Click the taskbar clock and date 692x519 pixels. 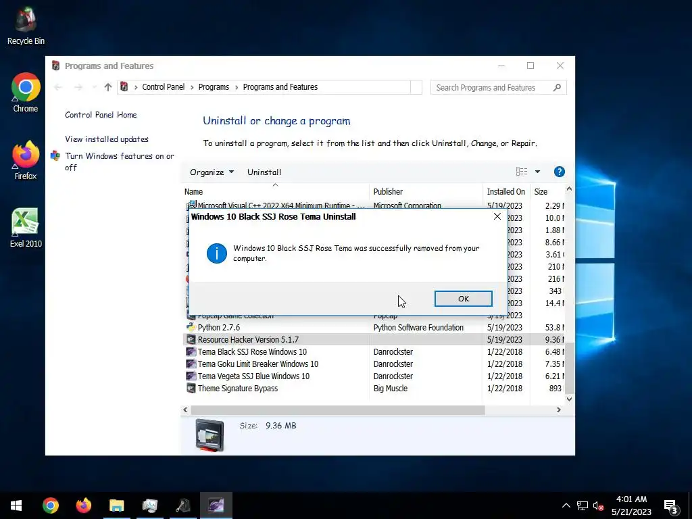pyautogui.click(x=631, y=505)
